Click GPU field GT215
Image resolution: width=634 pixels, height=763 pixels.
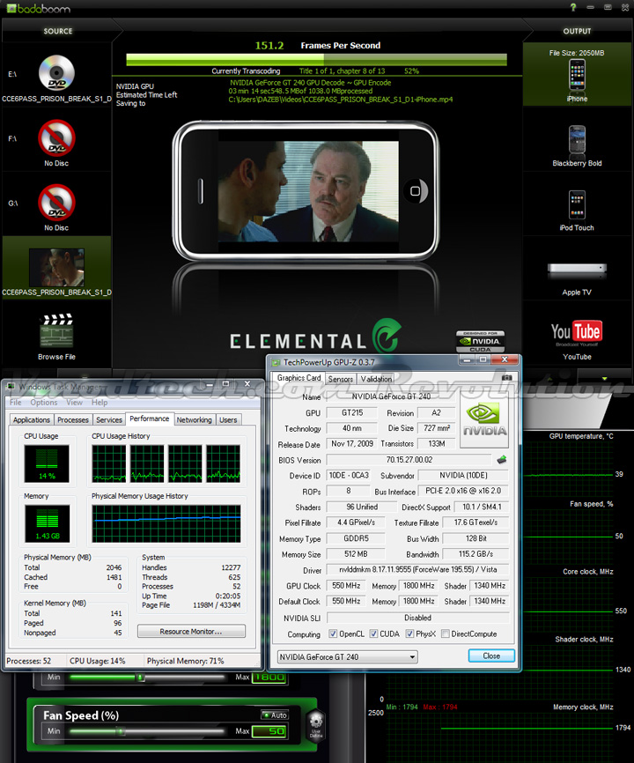pos(352,412)
